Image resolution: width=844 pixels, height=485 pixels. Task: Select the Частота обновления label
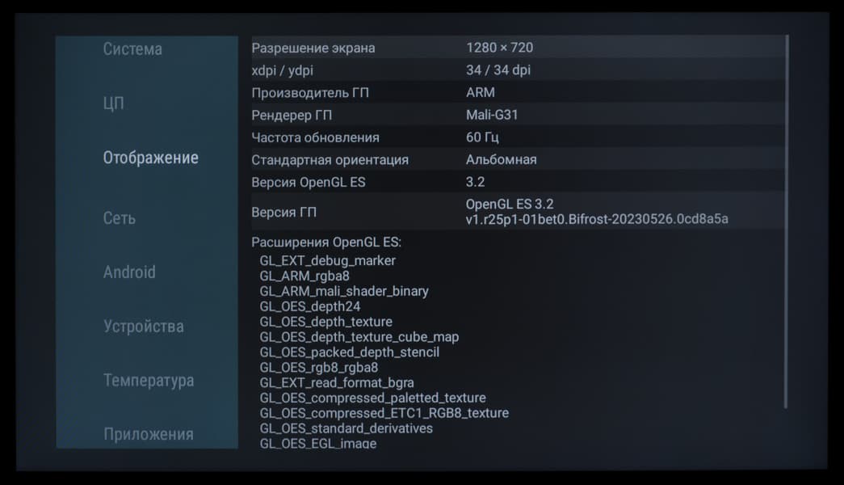point(316,137)
